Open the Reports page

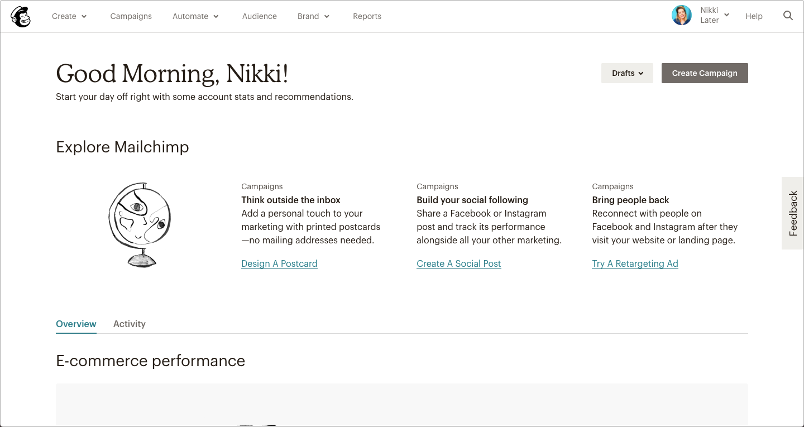[x=367, y=16]
